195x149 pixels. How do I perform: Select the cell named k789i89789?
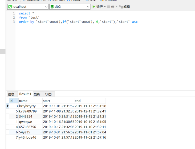coord(30,111)
